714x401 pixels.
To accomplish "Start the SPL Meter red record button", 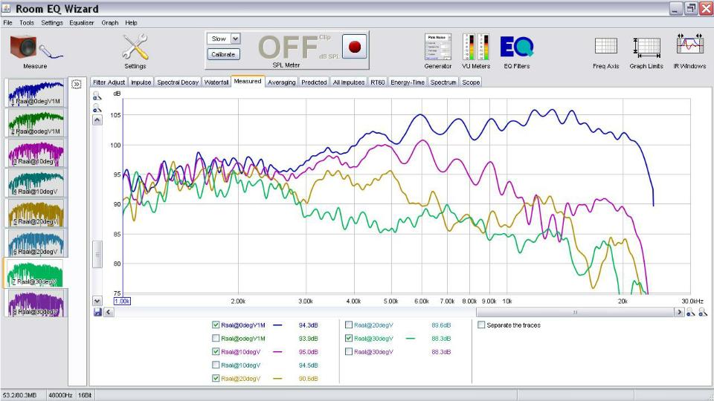I will [x=354, y=46].
